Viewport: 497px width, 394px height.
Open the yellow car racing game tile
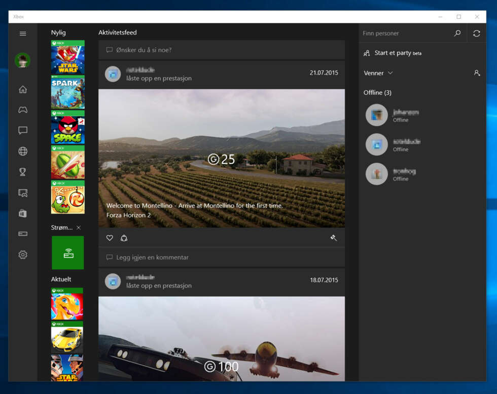click(x=67, y=337)
